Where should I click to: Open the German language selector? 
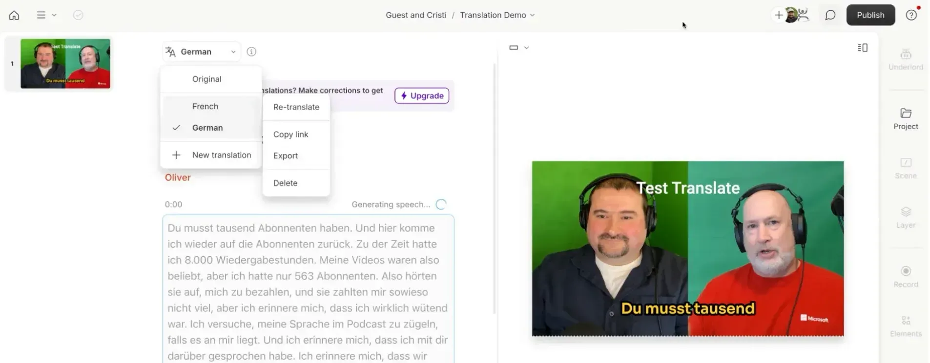tap(201, 52)
